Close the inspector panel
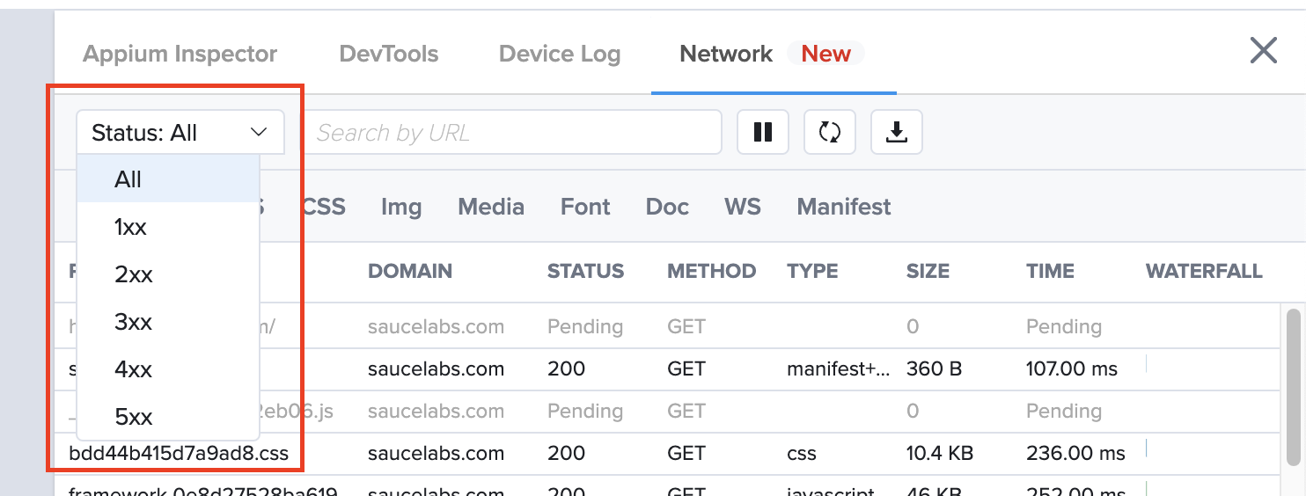The height and width of the screenshot is (496, 1306). 1263,51
